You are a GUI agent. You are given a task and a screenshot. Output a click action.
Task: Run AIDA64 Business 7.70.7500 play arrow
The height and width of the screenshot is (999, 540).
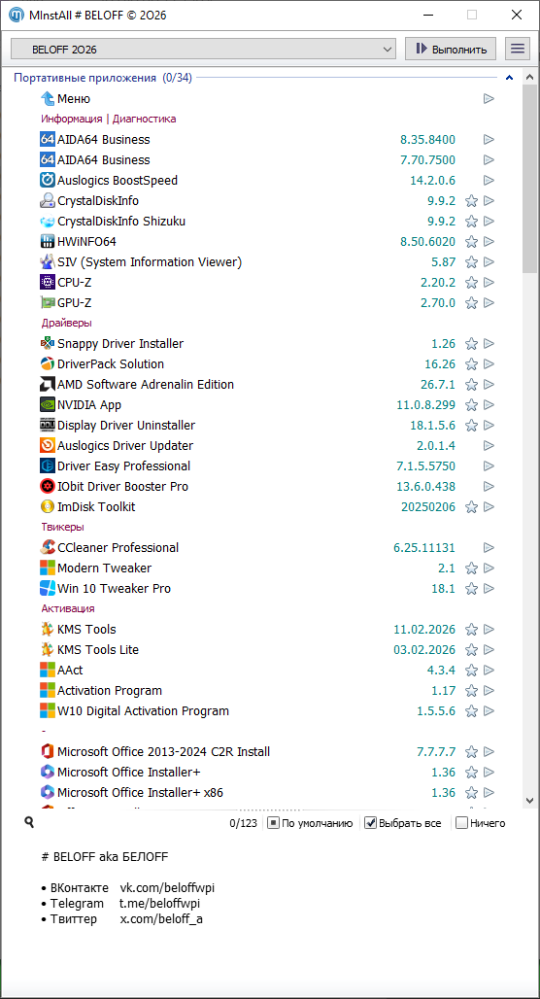click(x=489, y=160)
